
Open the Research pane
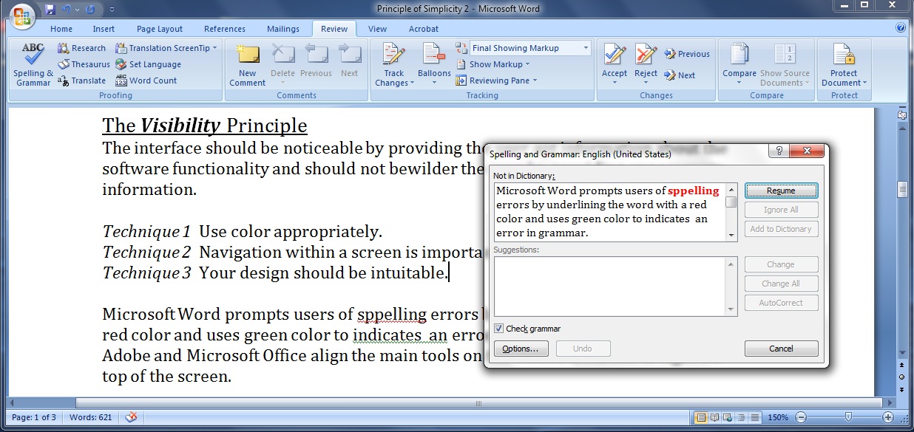tap(82, 47)
